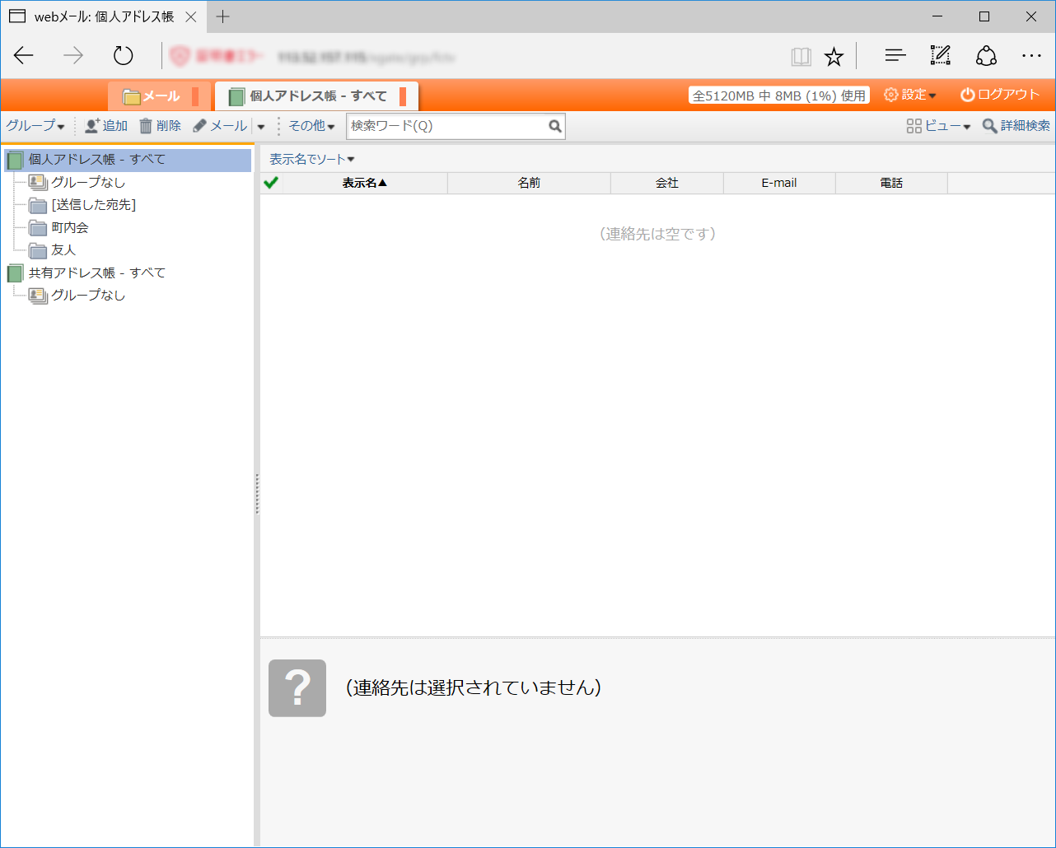The height and width of the screenshot is (848, 1056).
Task: Expand the その他 dropdown menu
Action: tap(311, 126)
